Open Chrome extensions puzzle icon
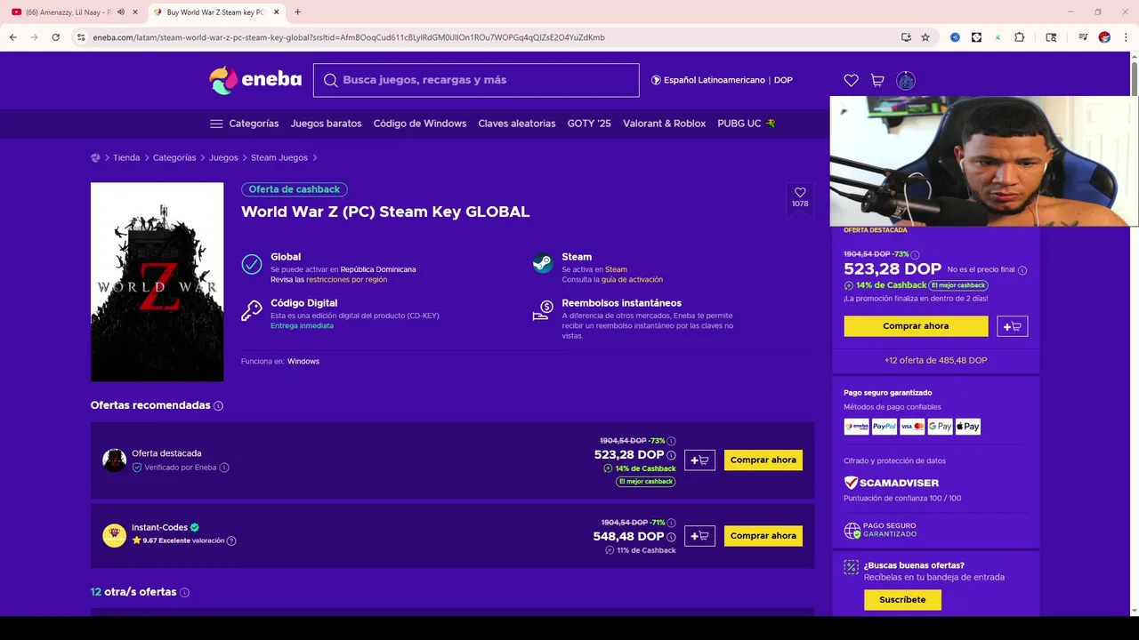The height and width of the screenshot is (640, 1139). tap(1020, 37)
